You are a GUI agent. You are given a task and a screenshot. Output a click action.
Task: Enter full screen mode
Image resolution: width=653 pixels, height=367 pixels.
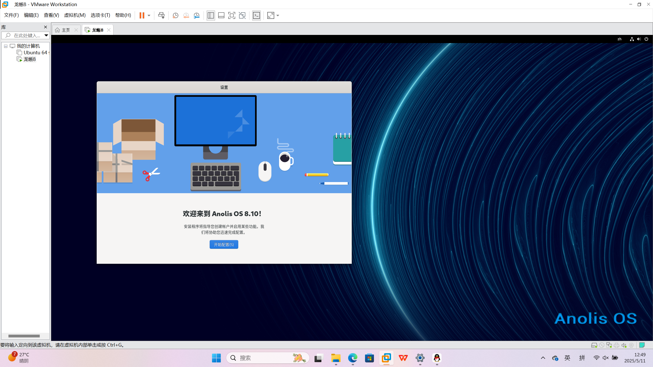tap(232, 16)
